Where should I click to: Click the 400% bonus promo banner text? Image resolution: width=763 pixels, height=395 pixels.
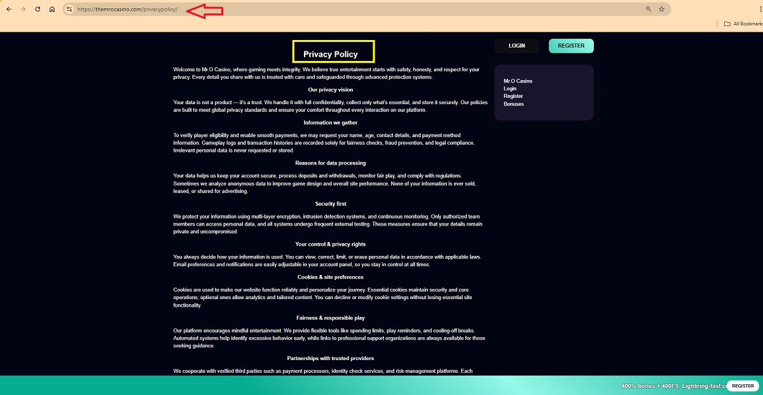673,385
